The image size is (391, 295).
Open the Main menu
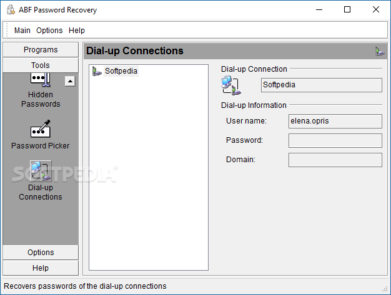(x=22, y=31)
